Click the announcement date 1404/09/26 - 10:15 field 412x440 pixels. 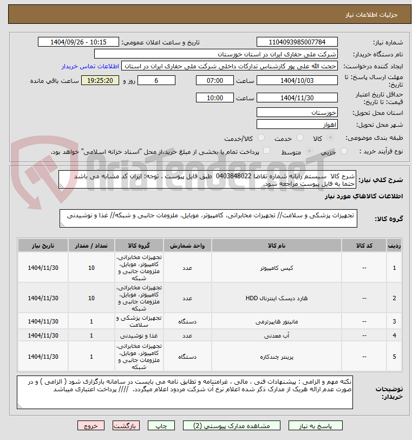click(79, 42)
